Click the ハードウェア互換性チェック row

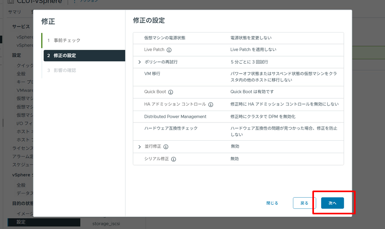tap(238, 131)
